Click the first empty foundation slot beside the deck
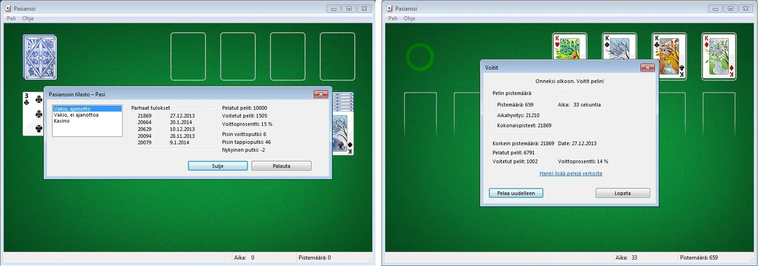This screenshot has height=266, width=758. 188,57
